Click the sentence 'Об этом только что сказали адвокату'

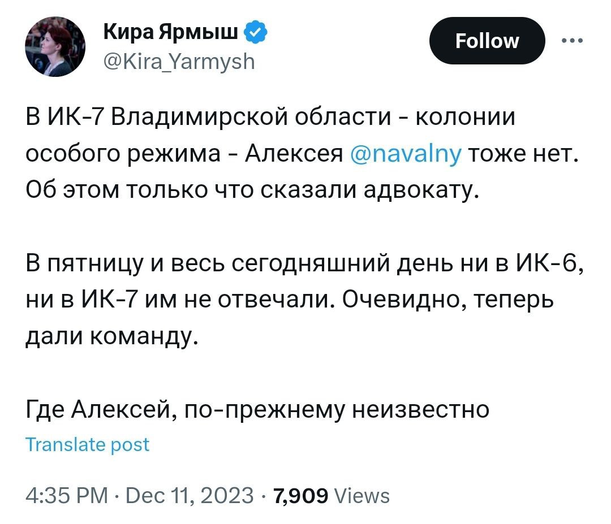(252, 189)
